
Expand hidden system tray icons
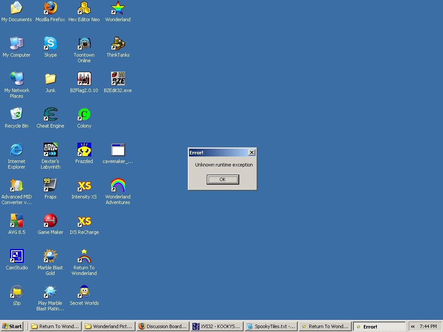[413, 326]
